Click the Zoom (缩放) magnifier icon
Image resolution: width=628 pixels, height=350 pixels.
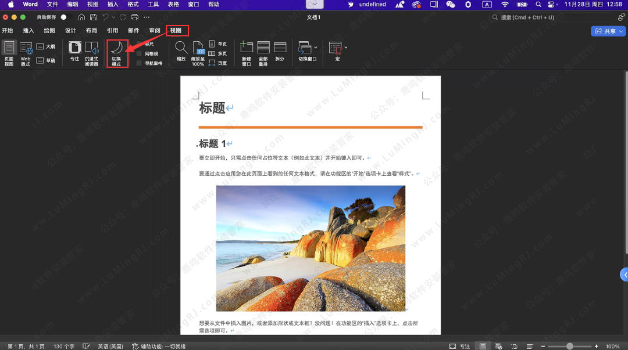[x=181, y=48]
